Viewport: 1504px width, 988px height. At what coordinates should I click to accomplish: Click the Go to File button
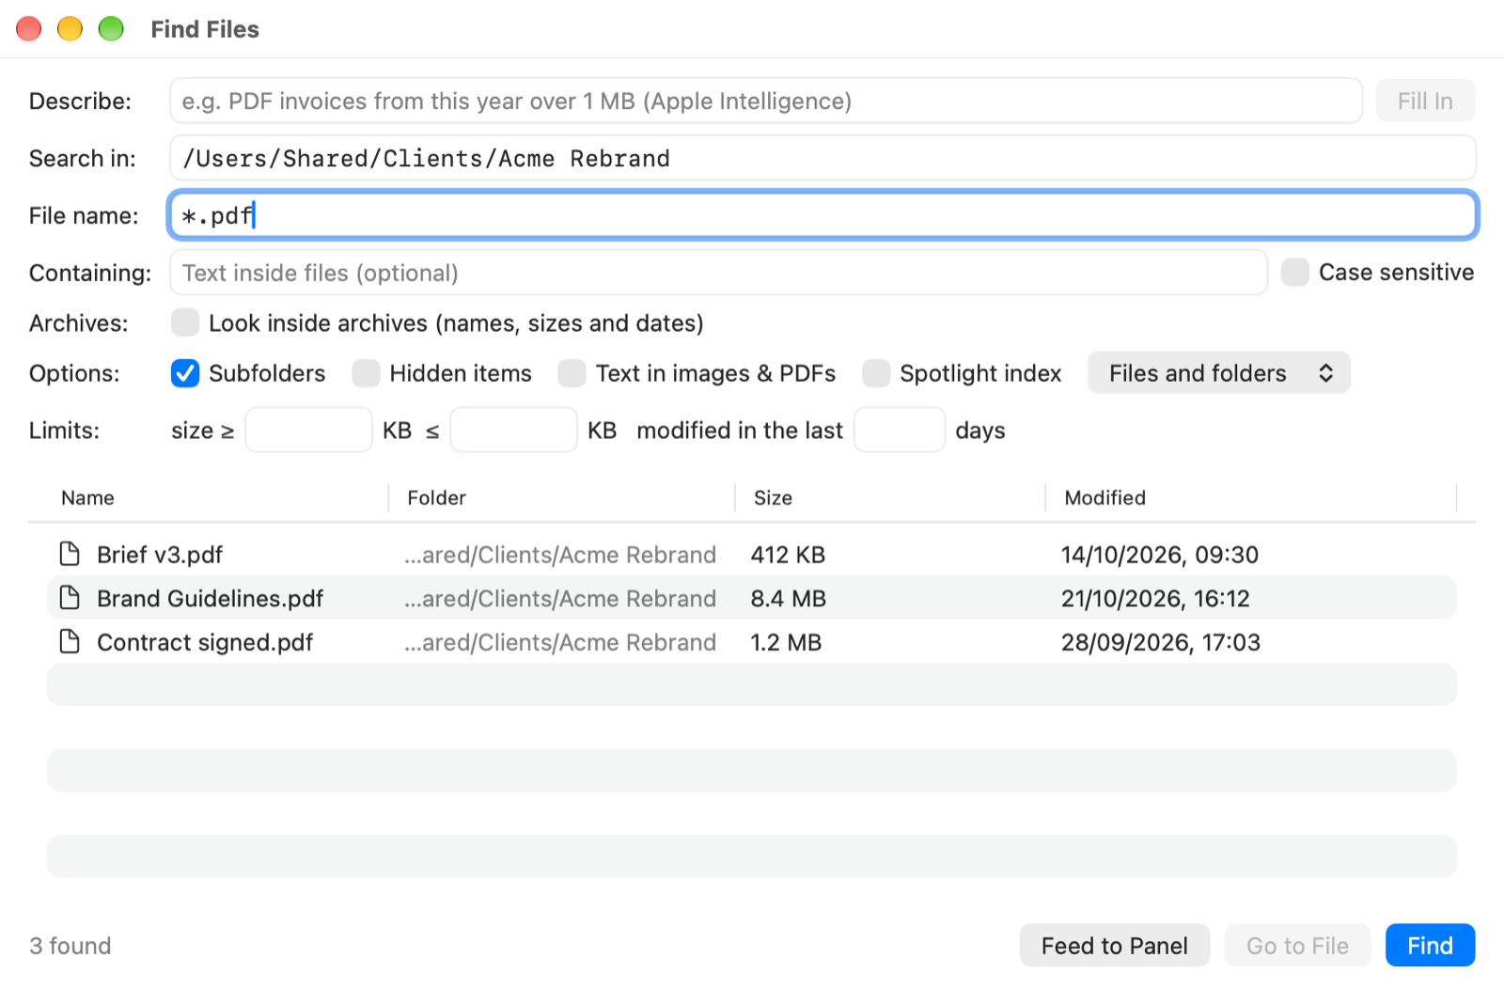[1297, 946]
